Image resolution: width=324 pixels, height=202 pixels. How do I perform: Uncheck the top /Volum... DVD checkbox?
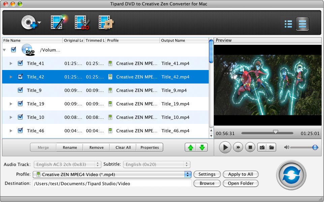click(14, 49)
